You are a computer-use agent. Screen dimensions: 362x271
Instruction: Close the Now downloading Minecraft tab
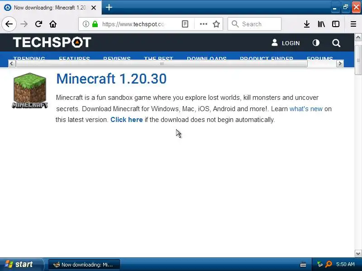(94, 8)
